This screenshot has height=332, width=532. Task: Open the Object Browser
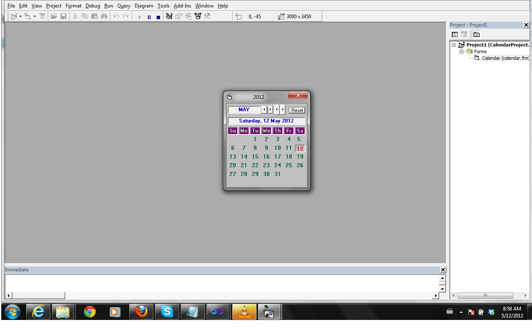(x=198, y=17)
